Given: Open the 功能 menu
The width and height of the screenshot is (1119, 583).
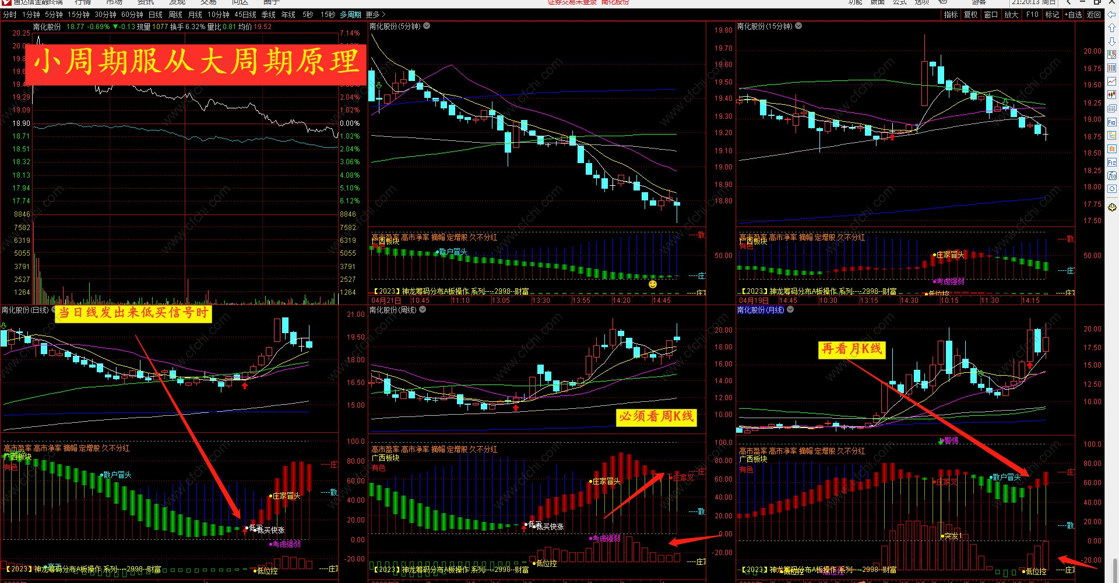Looking at the screenshot, I should click(x=856, y=3).
